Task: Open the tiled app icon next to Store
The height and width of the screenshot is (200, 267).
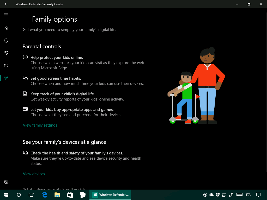Action: 83,195
